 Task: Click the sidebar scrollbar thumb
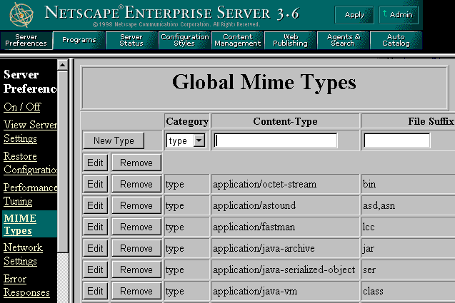pyautogui.click(x=62, y=162)
